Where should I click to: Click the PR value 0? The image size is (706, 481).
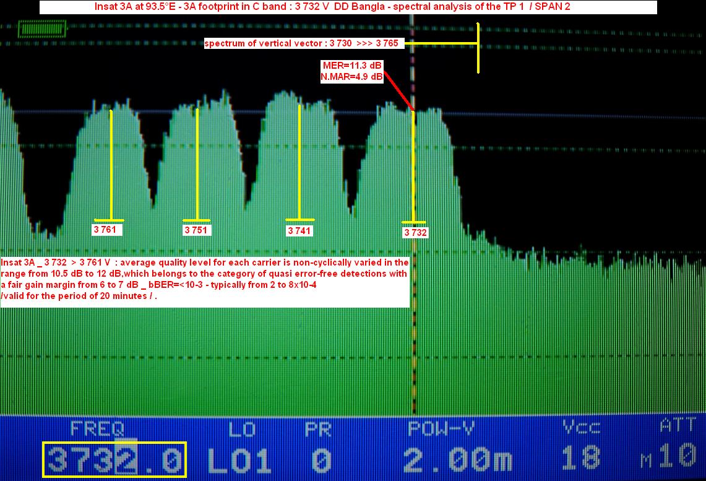[x=320, y=461]
